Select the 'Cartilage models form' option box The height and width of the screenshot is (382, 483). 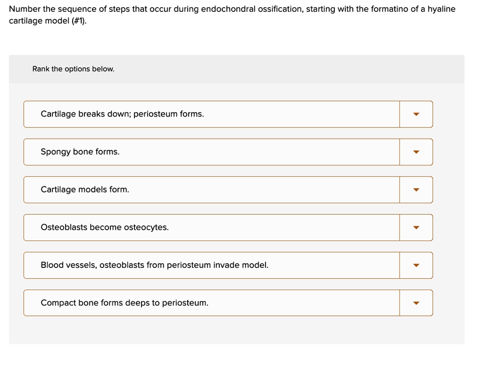[x=211, y=190]
